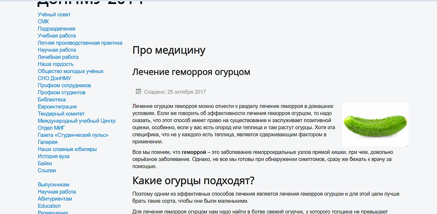Open Лечебная работа section
The width and height of the screenshot is (437, 214).
click(58, 57)
